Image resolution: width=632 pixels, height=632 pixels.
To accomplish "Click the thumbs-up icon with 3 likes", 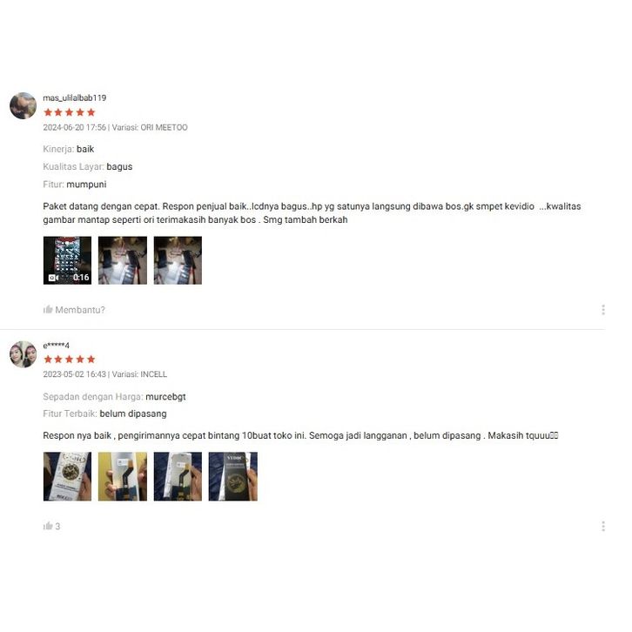I will coord(48,526).
